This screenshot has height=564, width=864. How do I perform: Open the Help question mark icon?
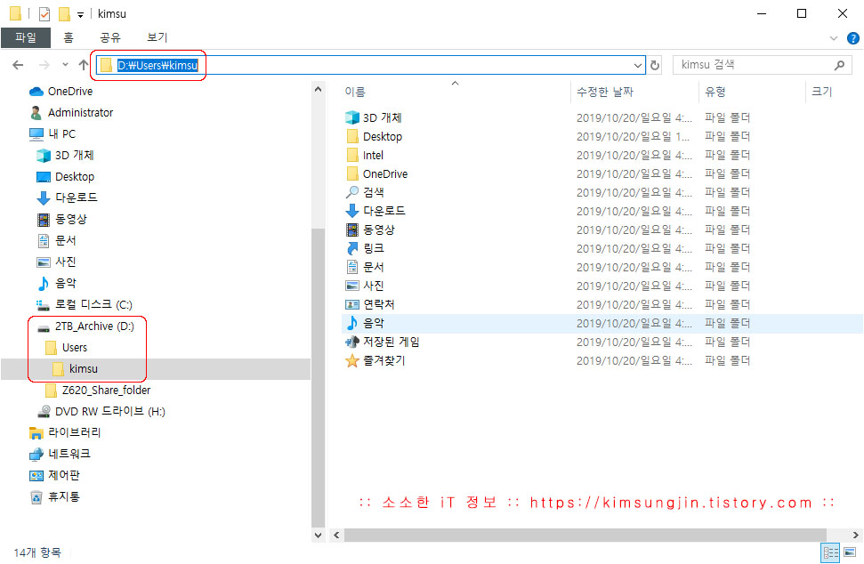[853, 38]
